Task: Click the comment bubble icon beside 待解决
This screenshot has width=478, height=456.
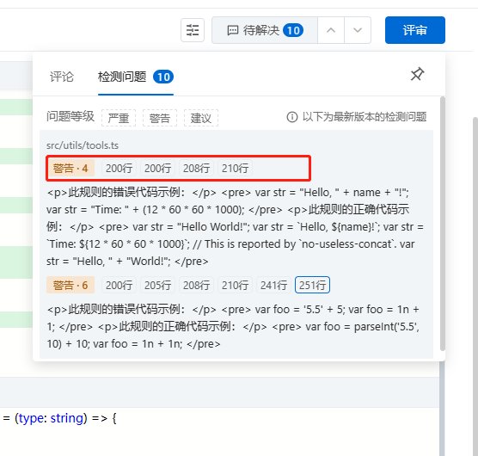Action: pos(233,30)
